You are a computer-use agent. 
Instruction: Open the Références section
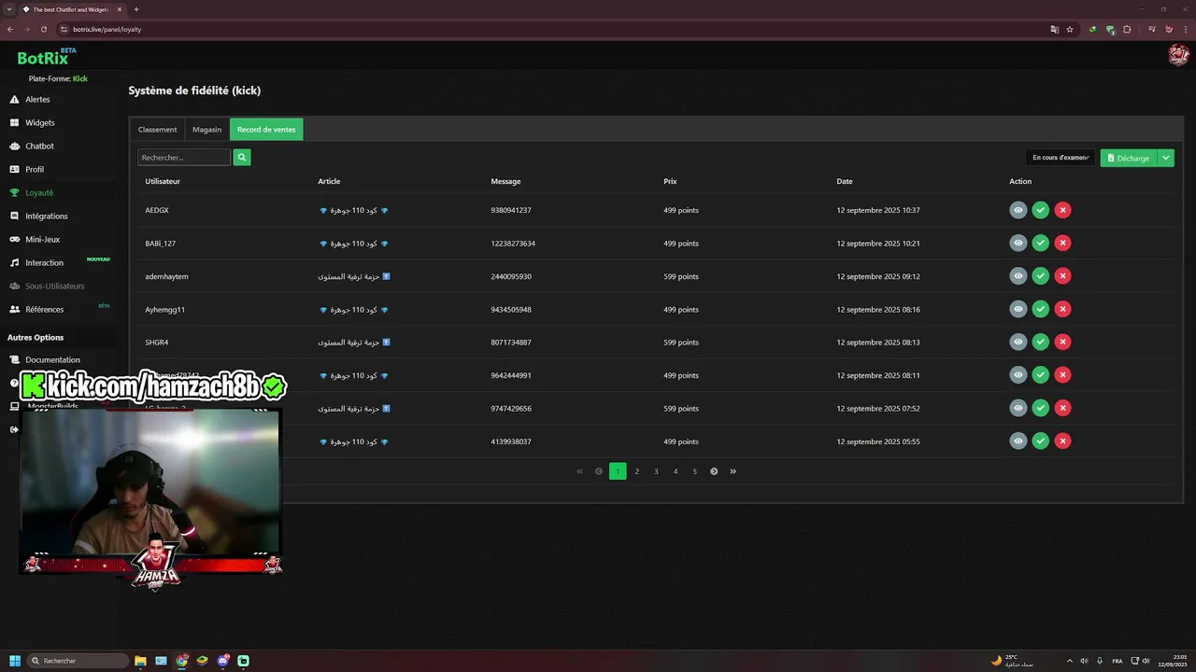(x=44, y=309)
